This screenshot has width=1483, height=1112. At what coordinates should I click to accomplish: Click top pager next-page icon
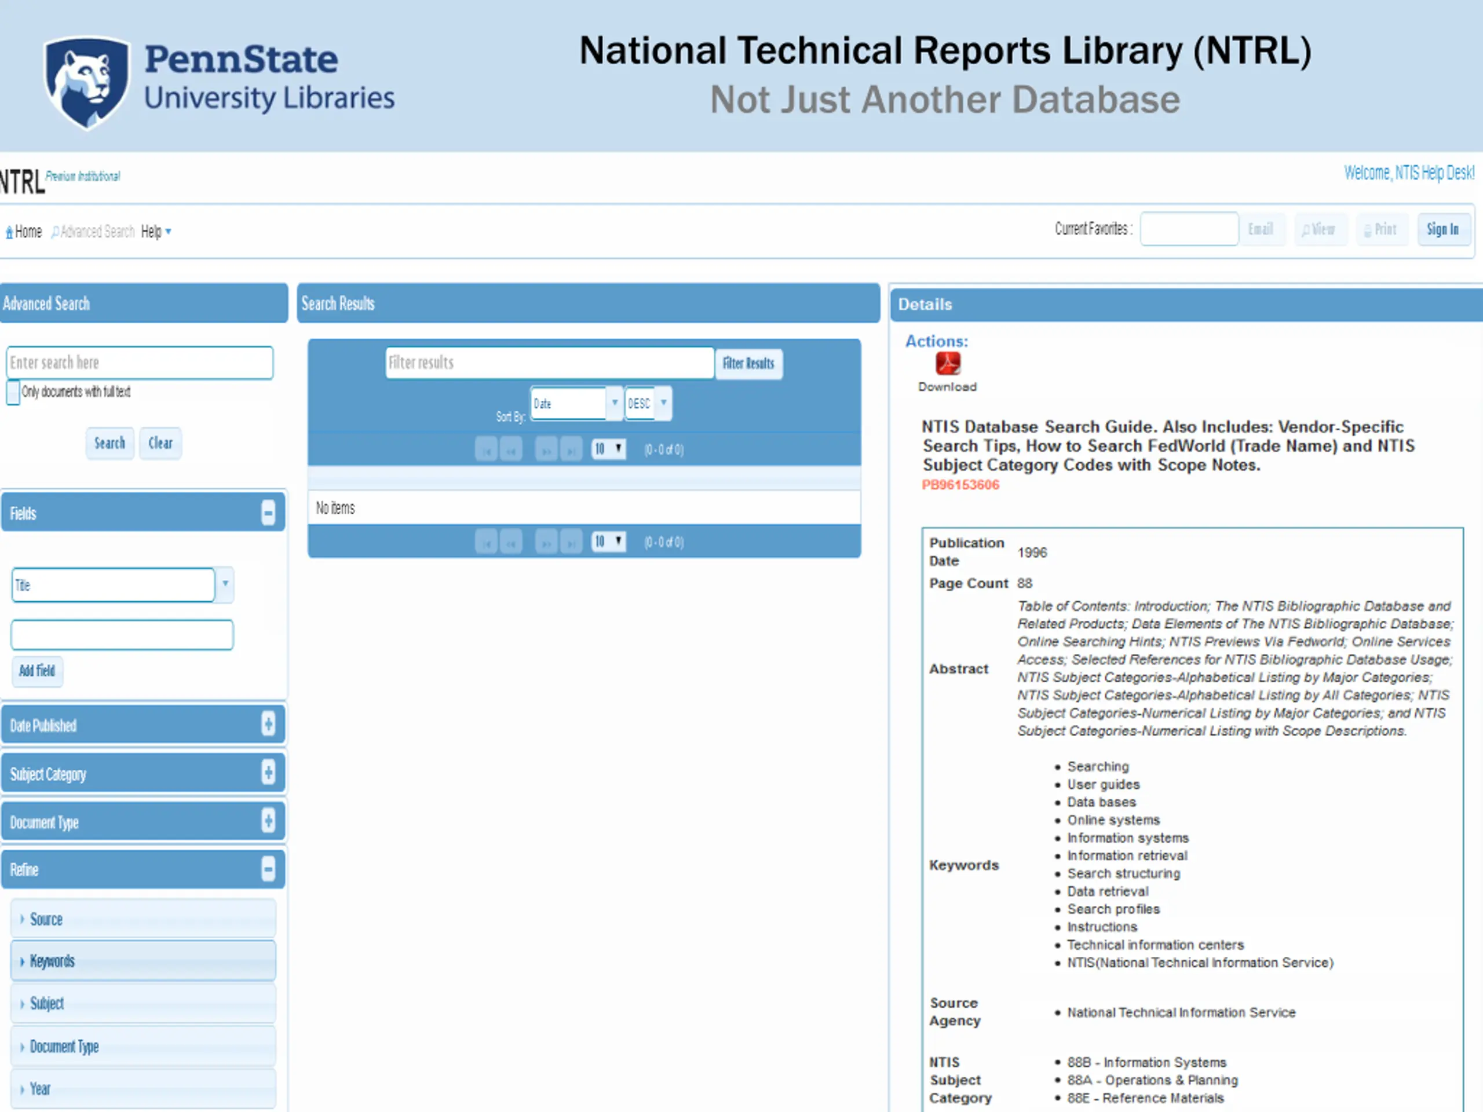546,450
